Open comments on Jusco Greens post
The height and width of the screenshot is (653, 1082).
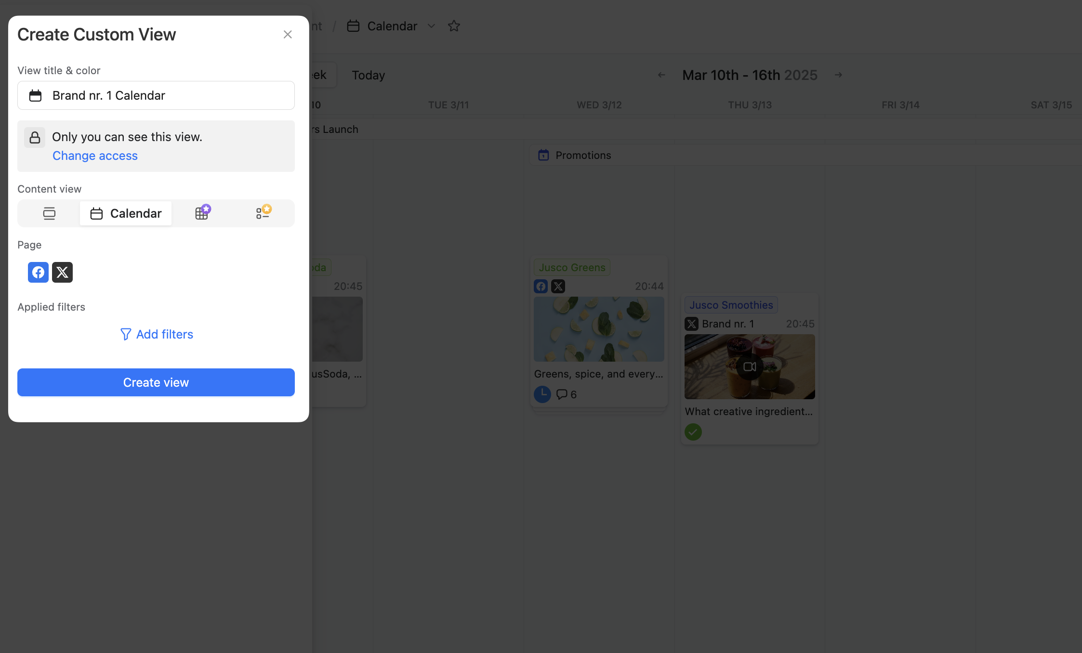point(567,394)
